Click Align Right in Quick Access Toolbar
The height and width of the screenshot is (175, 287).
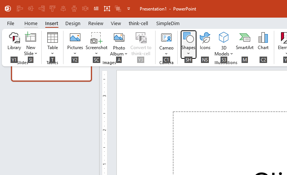(x=42, y=9)
